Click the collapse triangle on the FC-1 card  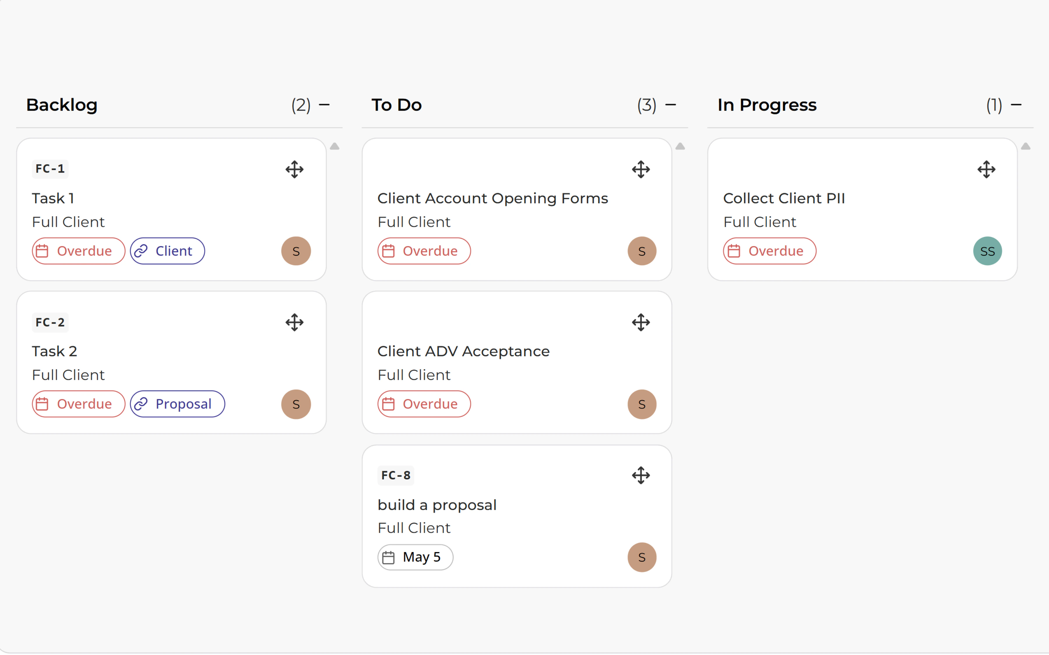(334, 146)
